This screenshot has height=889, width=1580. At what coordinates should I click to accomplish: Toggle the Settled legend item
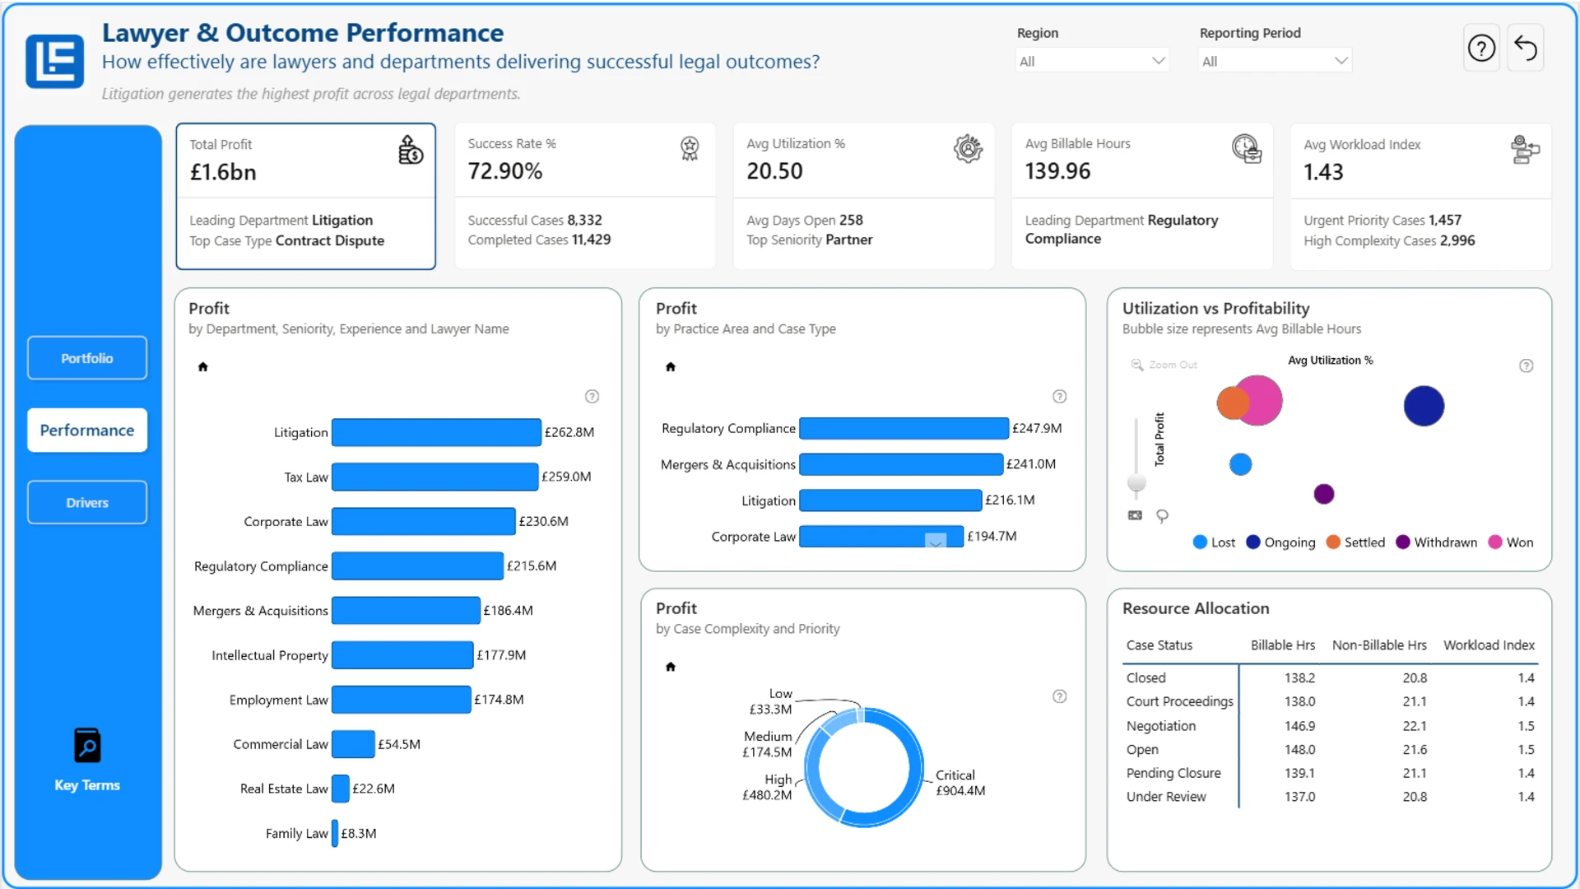pos(1355,542)
